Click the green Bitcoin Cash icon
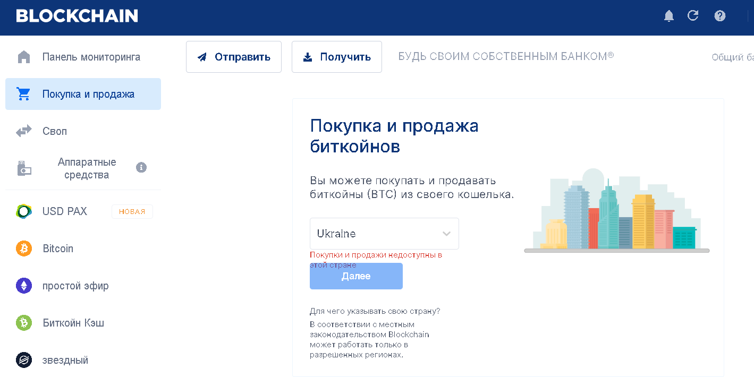Image resolution: width=754 pixels, height=377 pixels. (24, 323)
